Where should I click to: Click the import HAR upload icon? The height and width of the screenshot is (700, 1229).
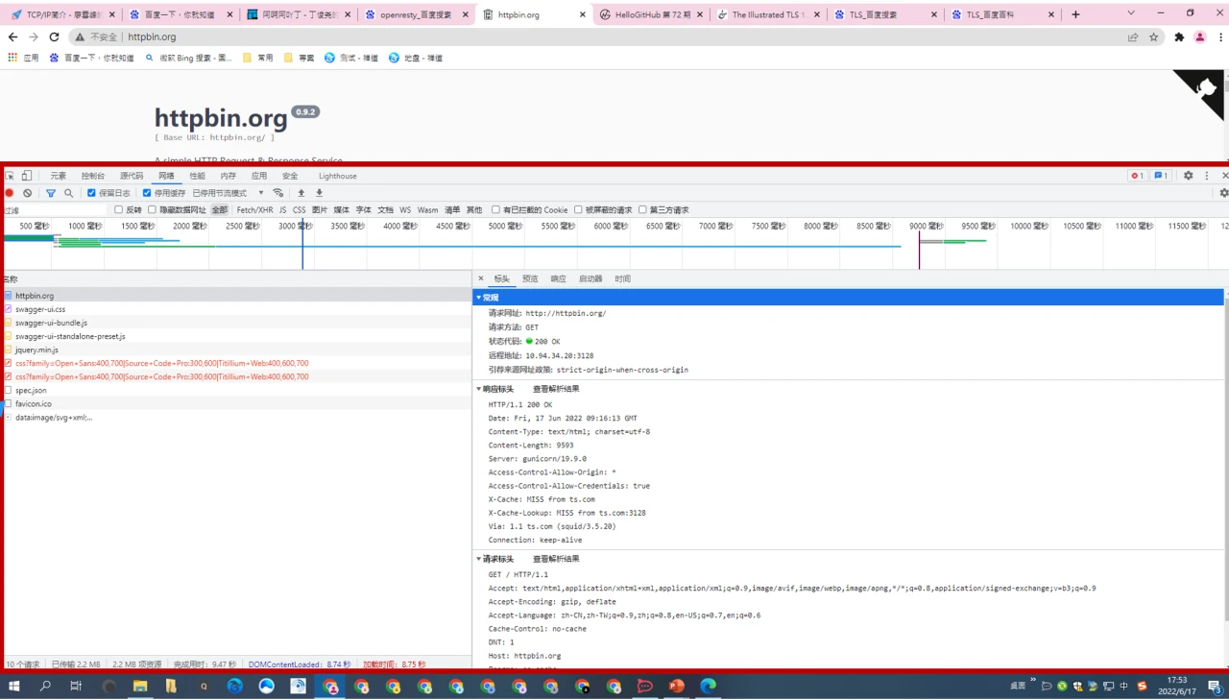pos(301,193)
